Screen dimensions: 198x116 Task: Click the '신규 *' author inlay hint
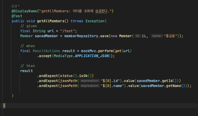(15, 6)
